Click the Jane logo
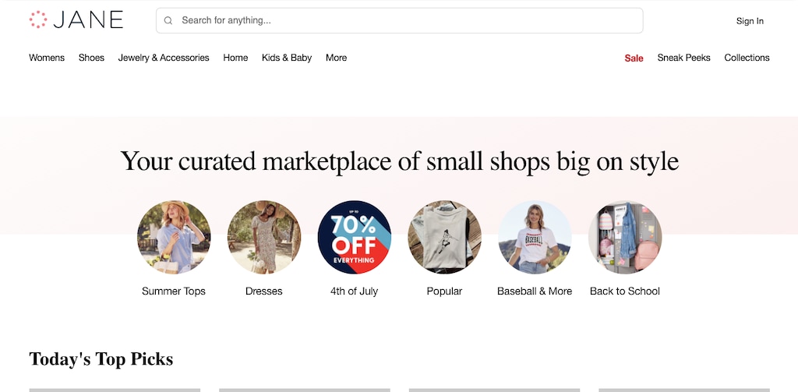The width and height of the screenshot is (798, 392). (x=76, y=20)
